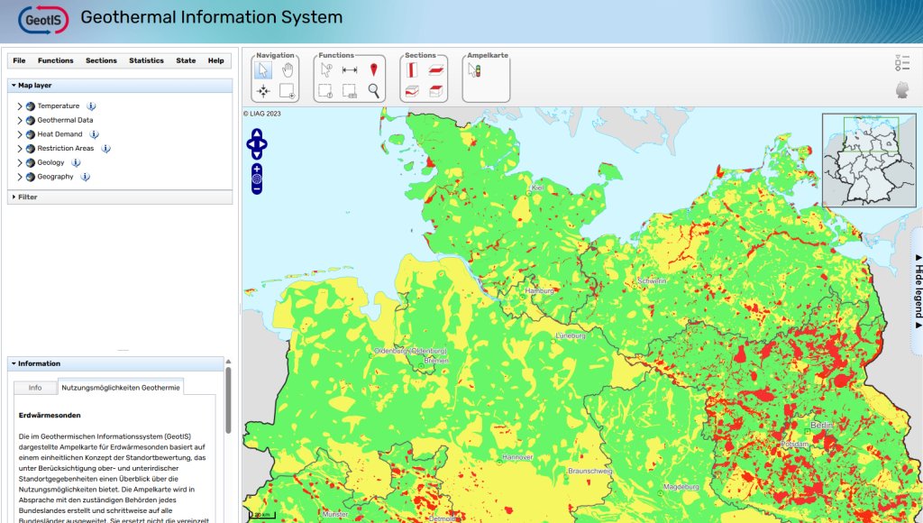Image resolution: width=923 pixels, height=523 pixels.
Task: Open the magnifier search tool in Functions
Action: click(373, 90)
